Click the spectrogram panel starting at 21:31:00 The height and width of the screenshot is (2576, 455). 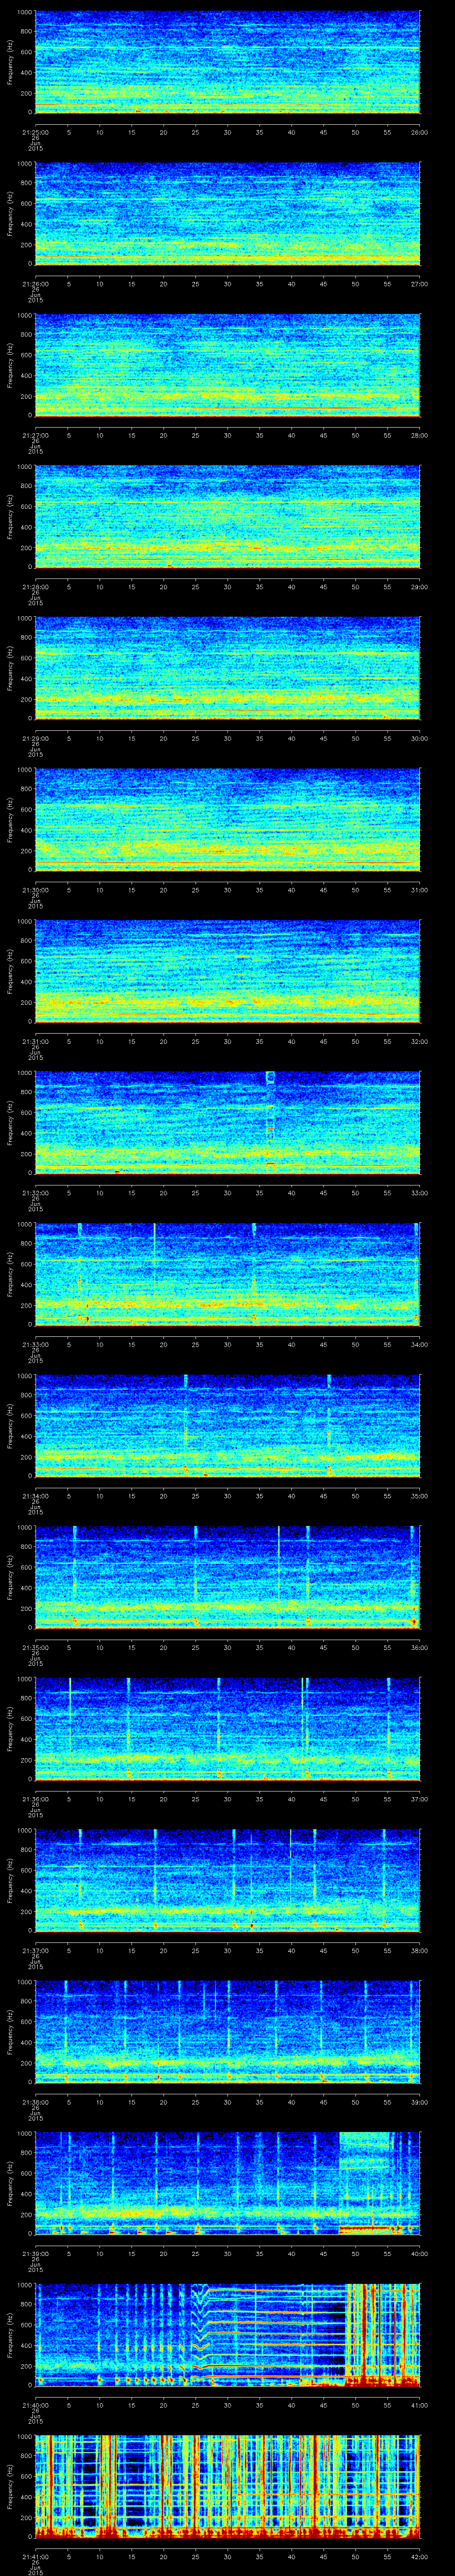pos(228,971)
